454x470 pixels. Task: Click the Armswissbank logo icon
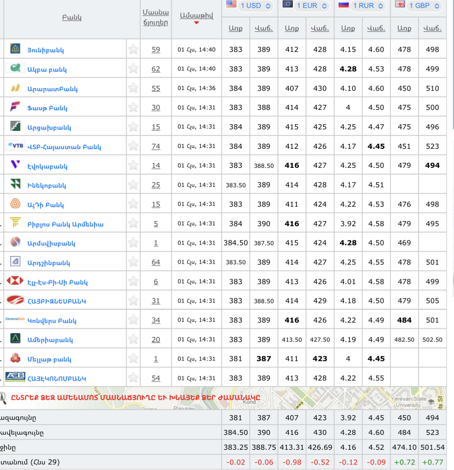pyautogui.click(x=15, y=242)
